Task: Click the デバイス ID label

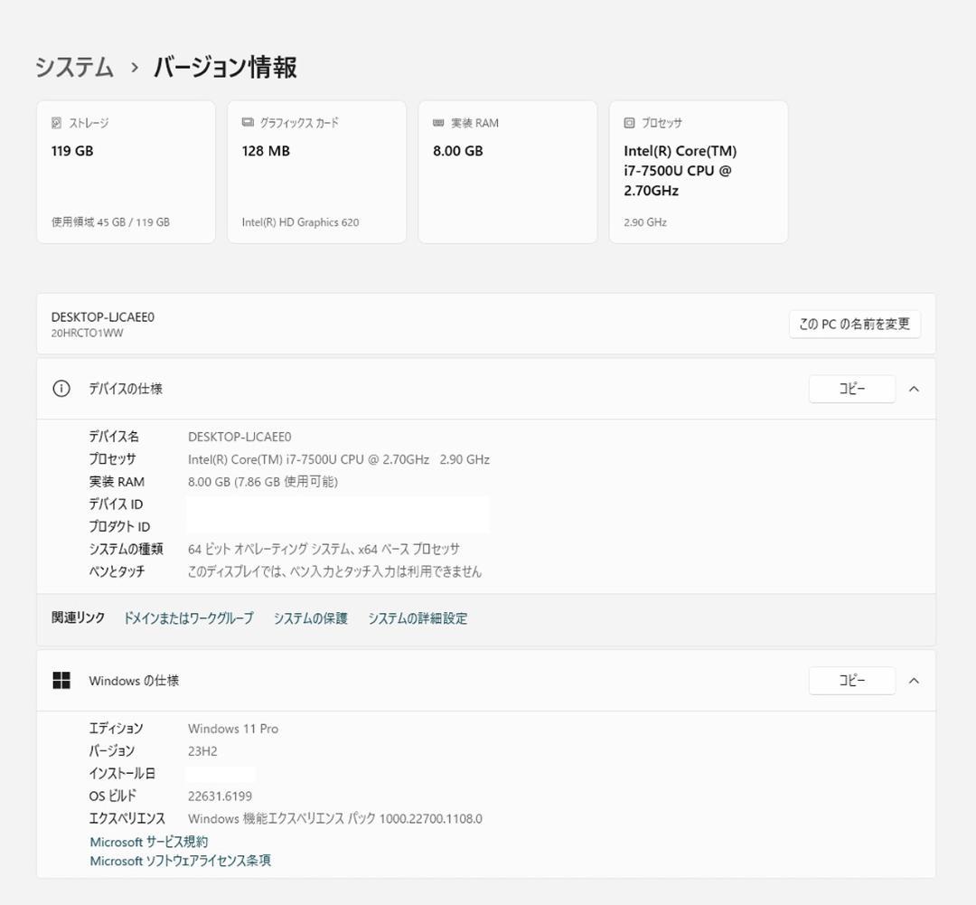Action: click(x=116, y=504)
